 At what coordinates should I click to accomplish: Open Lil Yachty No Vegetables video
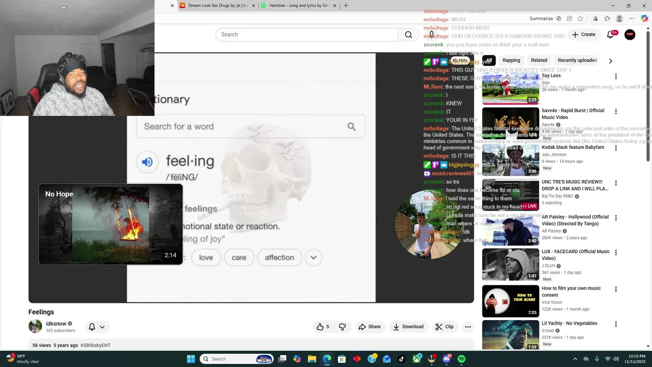(x=569, y=323)
